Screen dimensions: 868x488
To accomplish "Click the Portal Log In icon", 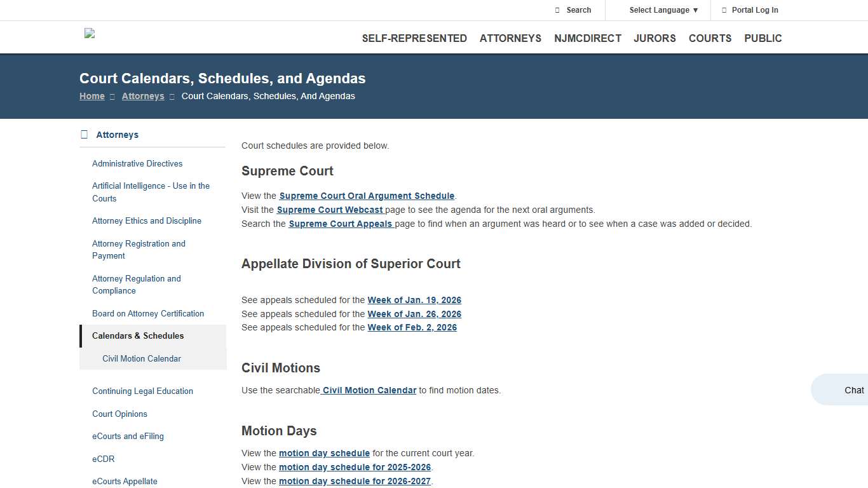I will coord(724,10).
